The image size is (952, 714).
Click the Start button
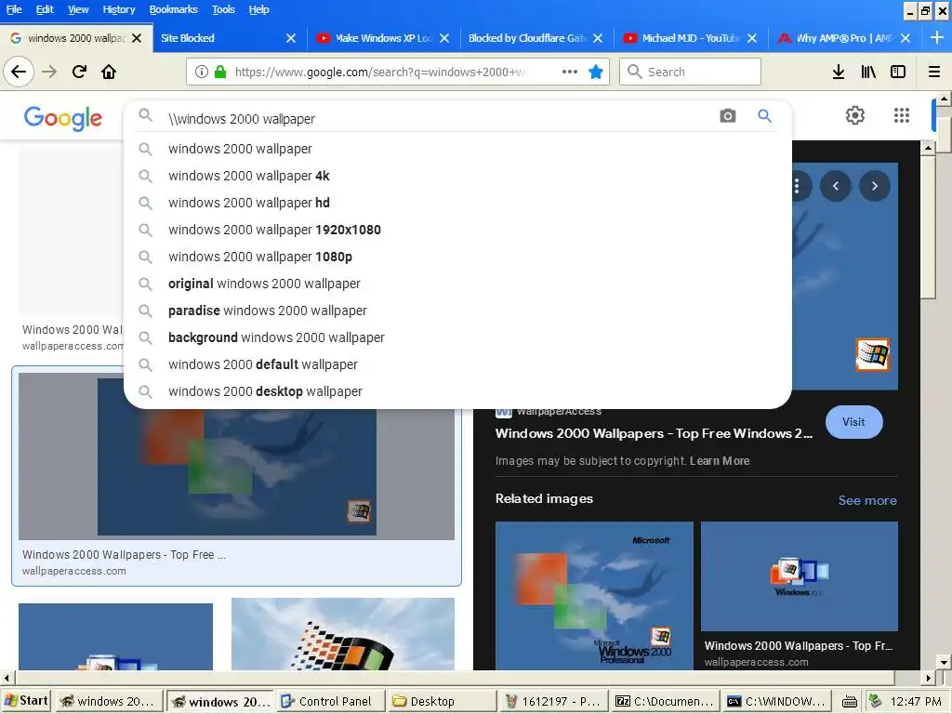click(x=26, y=701)
